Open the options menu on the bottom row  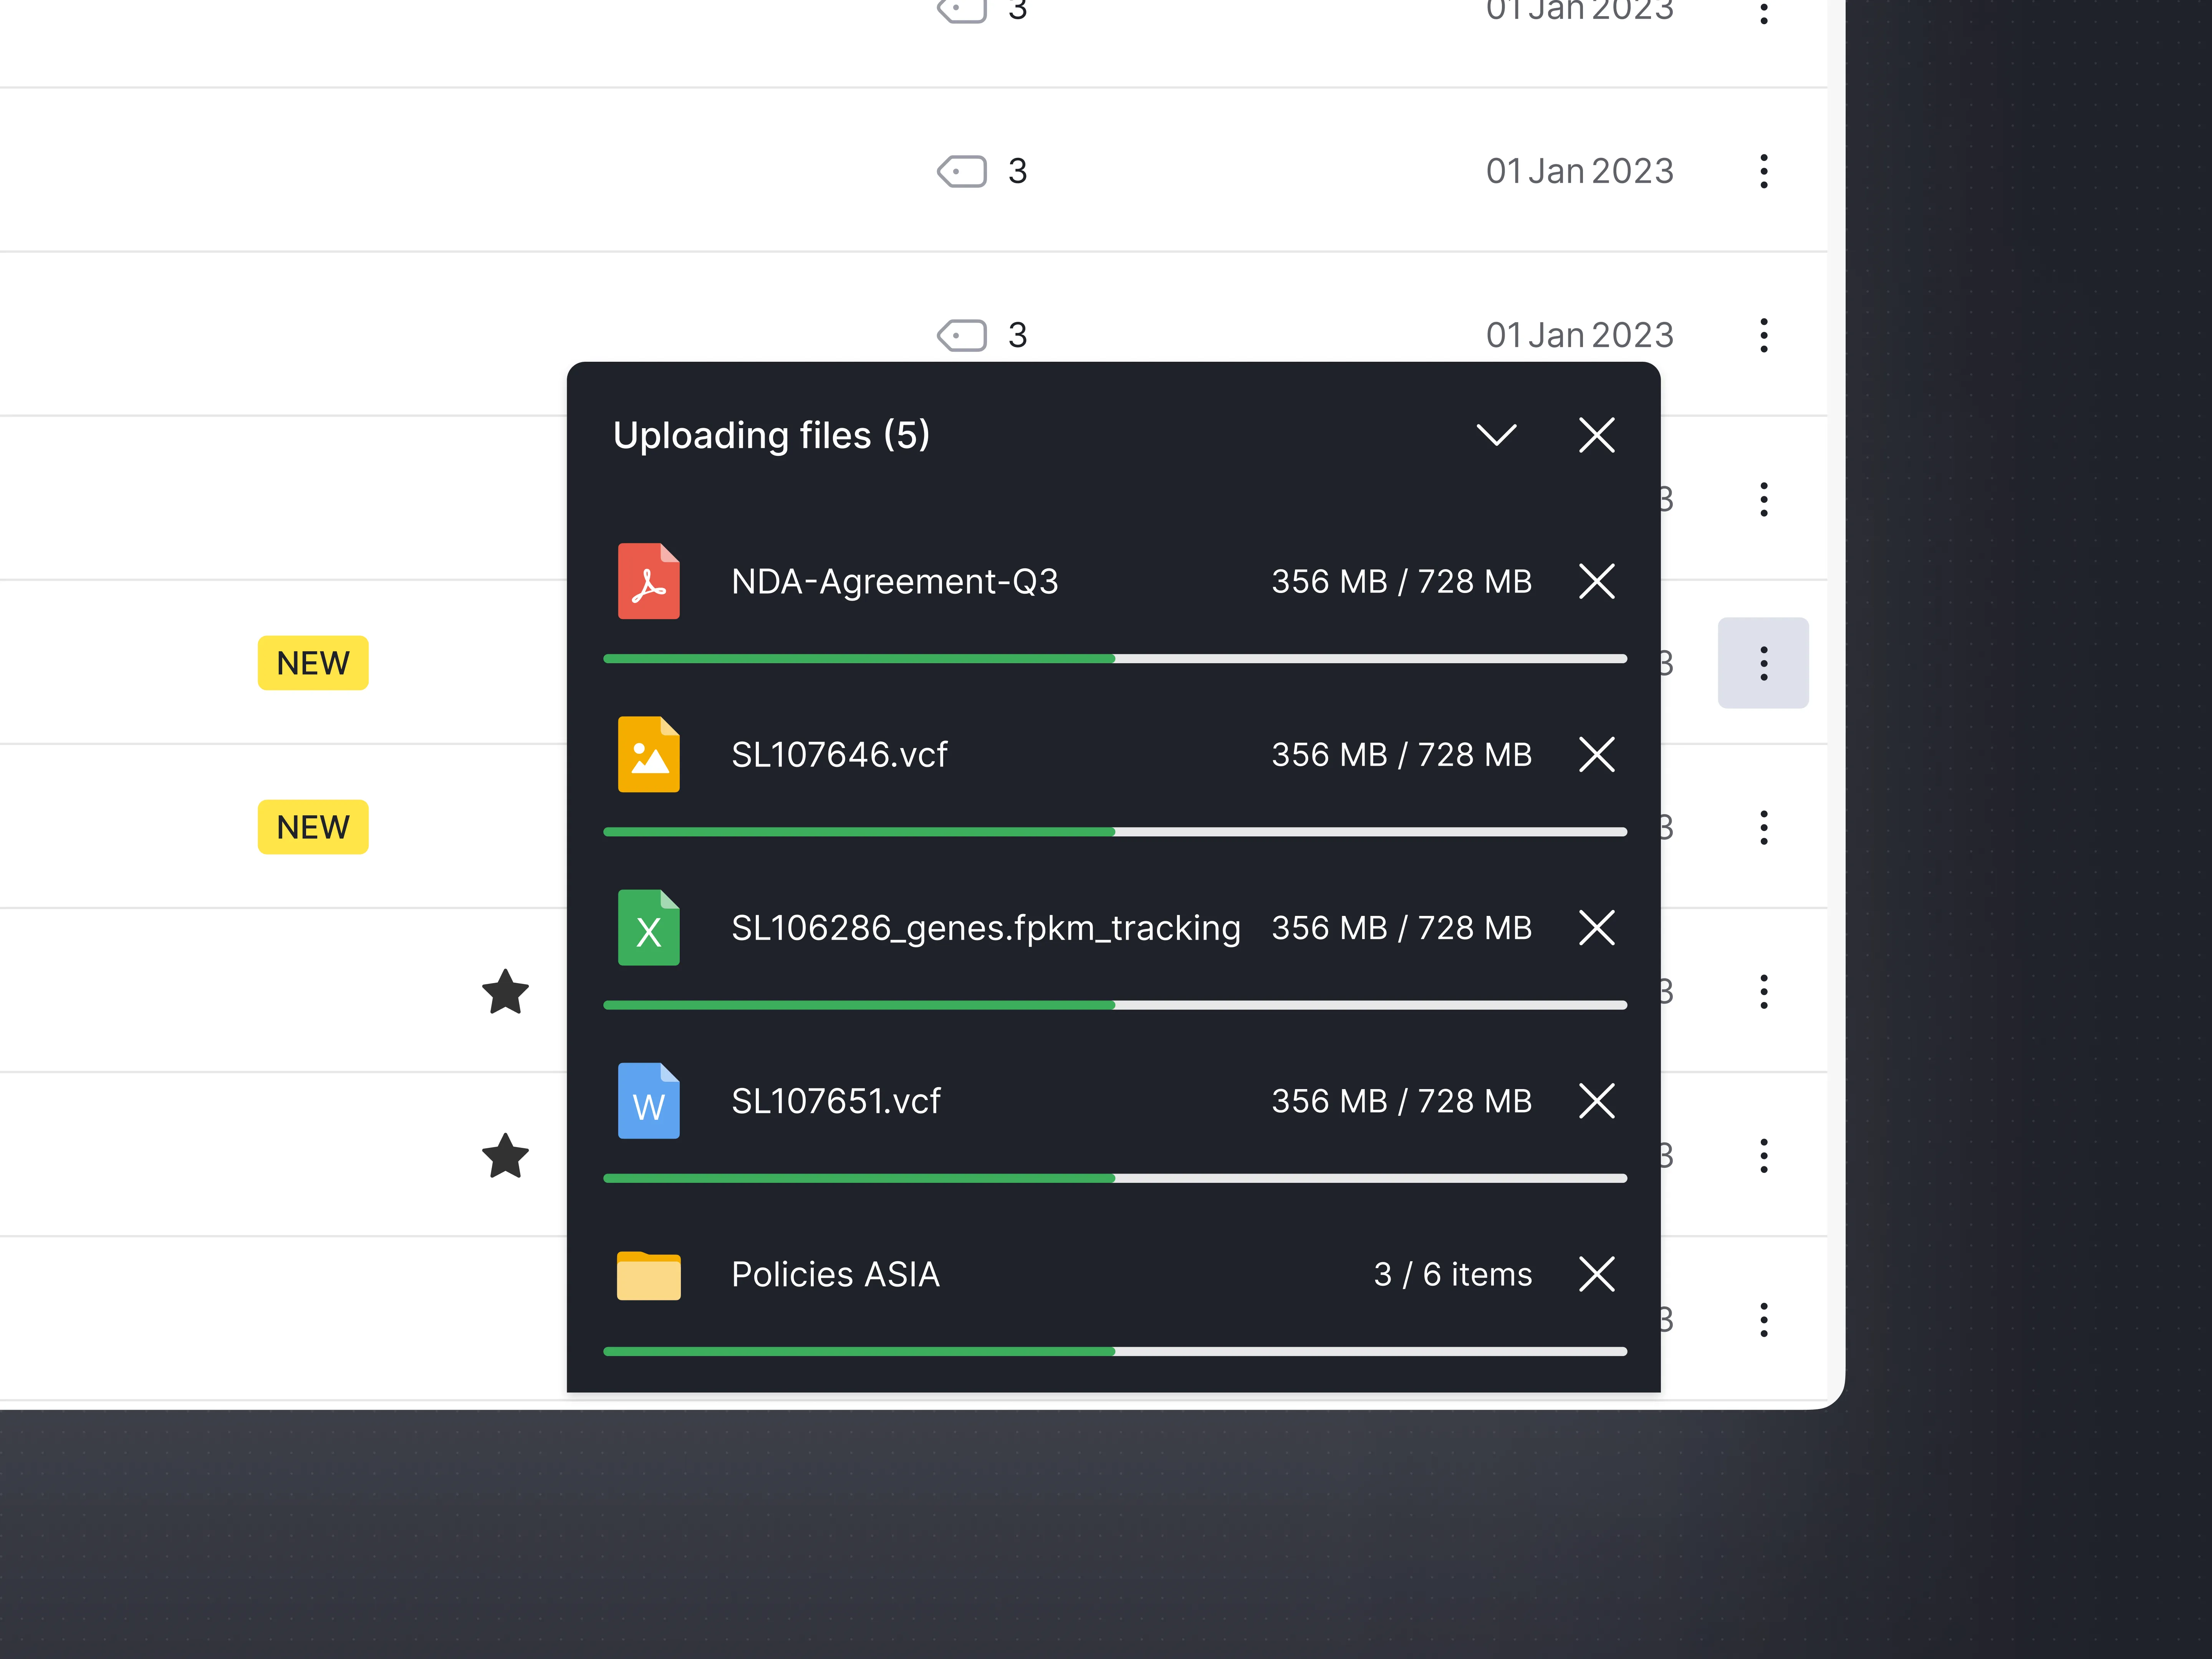coord(1763,1320)
